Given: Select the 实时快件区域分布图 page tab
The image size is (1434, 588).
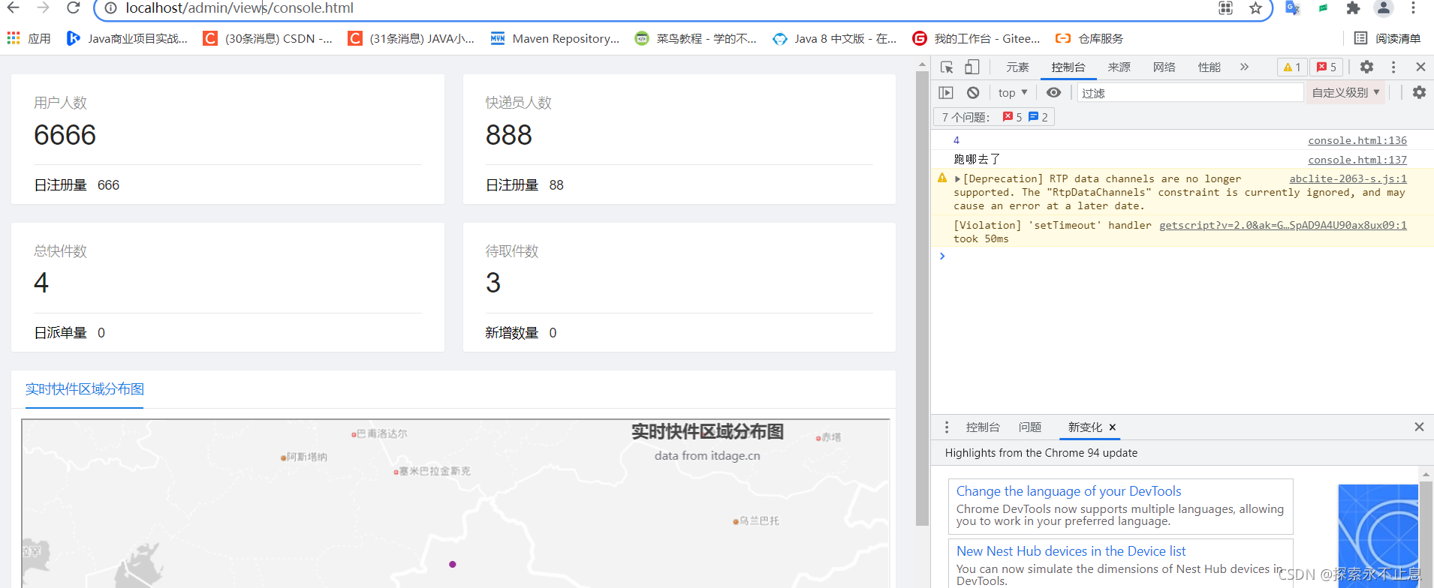Looking at the screenshot, I should pyautogui.click(x=84, y=389).
